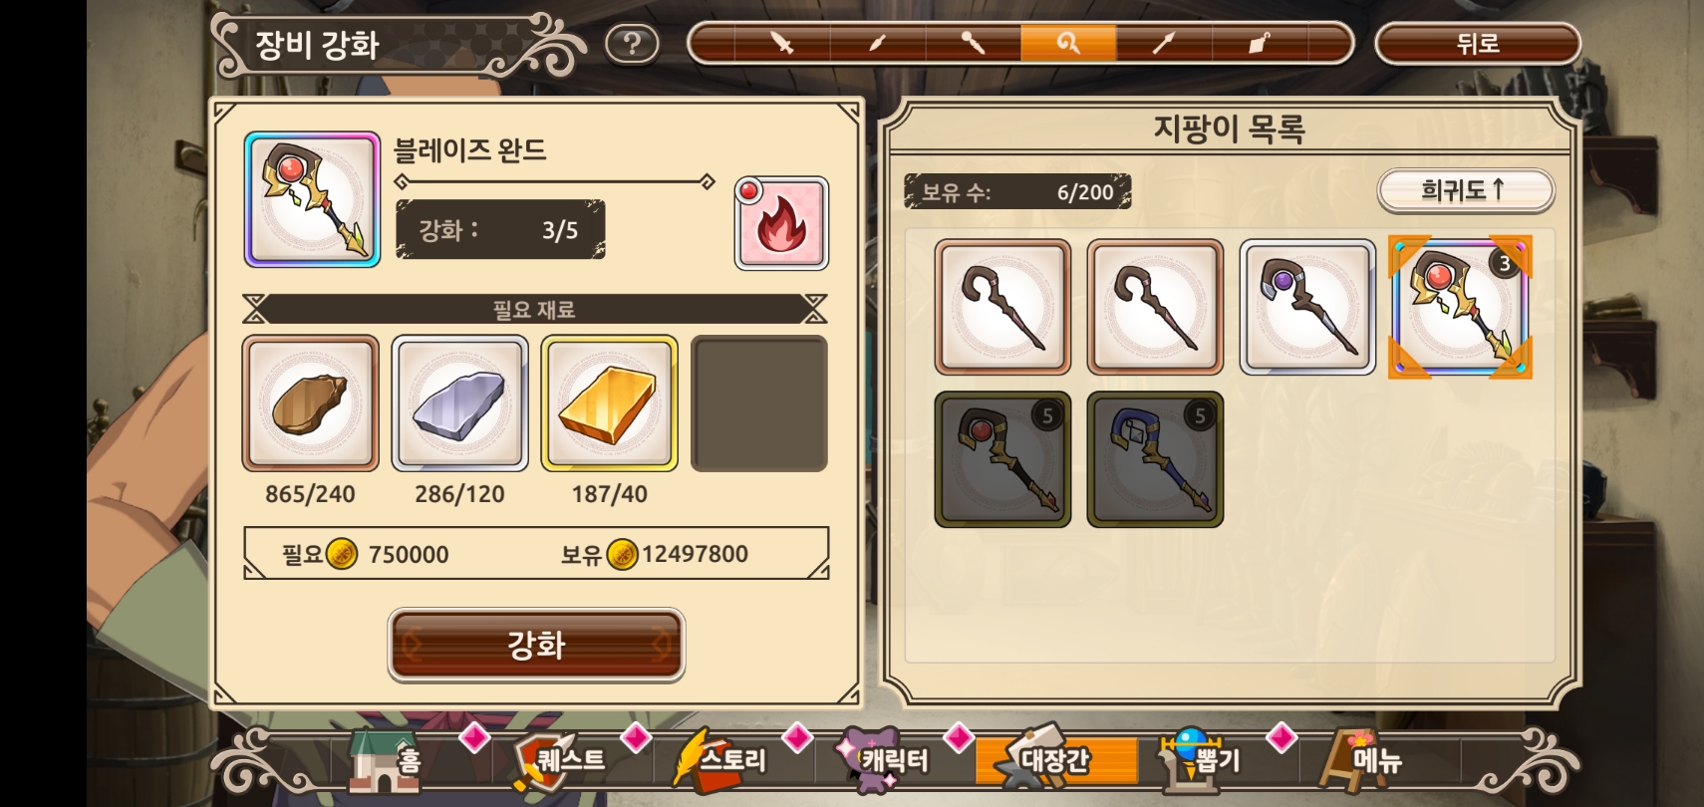Toggle the 희귀도 sort order
This screenshot has width=1704, height=807.
[1465, 189]
